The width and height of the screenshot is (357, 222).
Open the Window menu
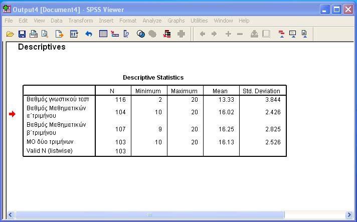(x=223, y=21)
